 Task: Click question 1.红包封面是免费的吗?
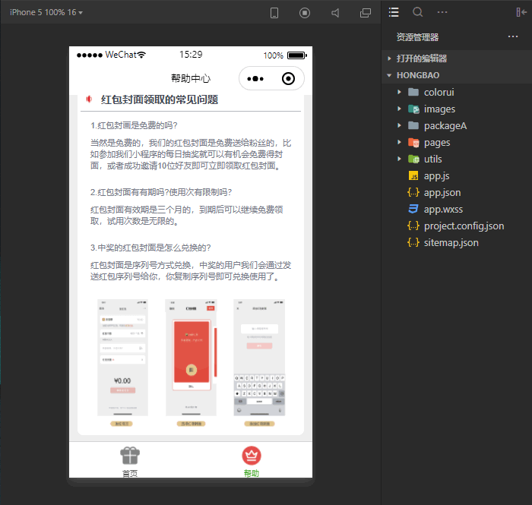(x=134, y=125)
